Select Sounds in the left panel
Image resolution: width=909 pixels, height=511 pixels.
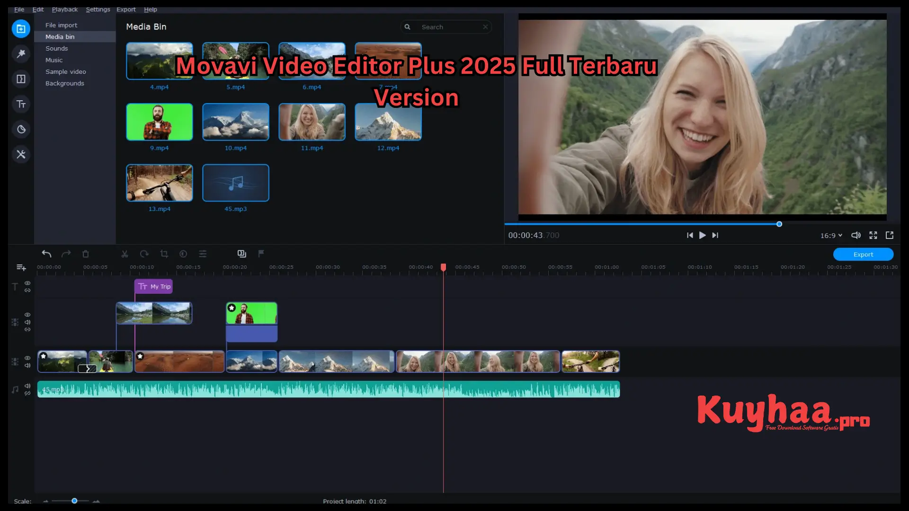56,48
